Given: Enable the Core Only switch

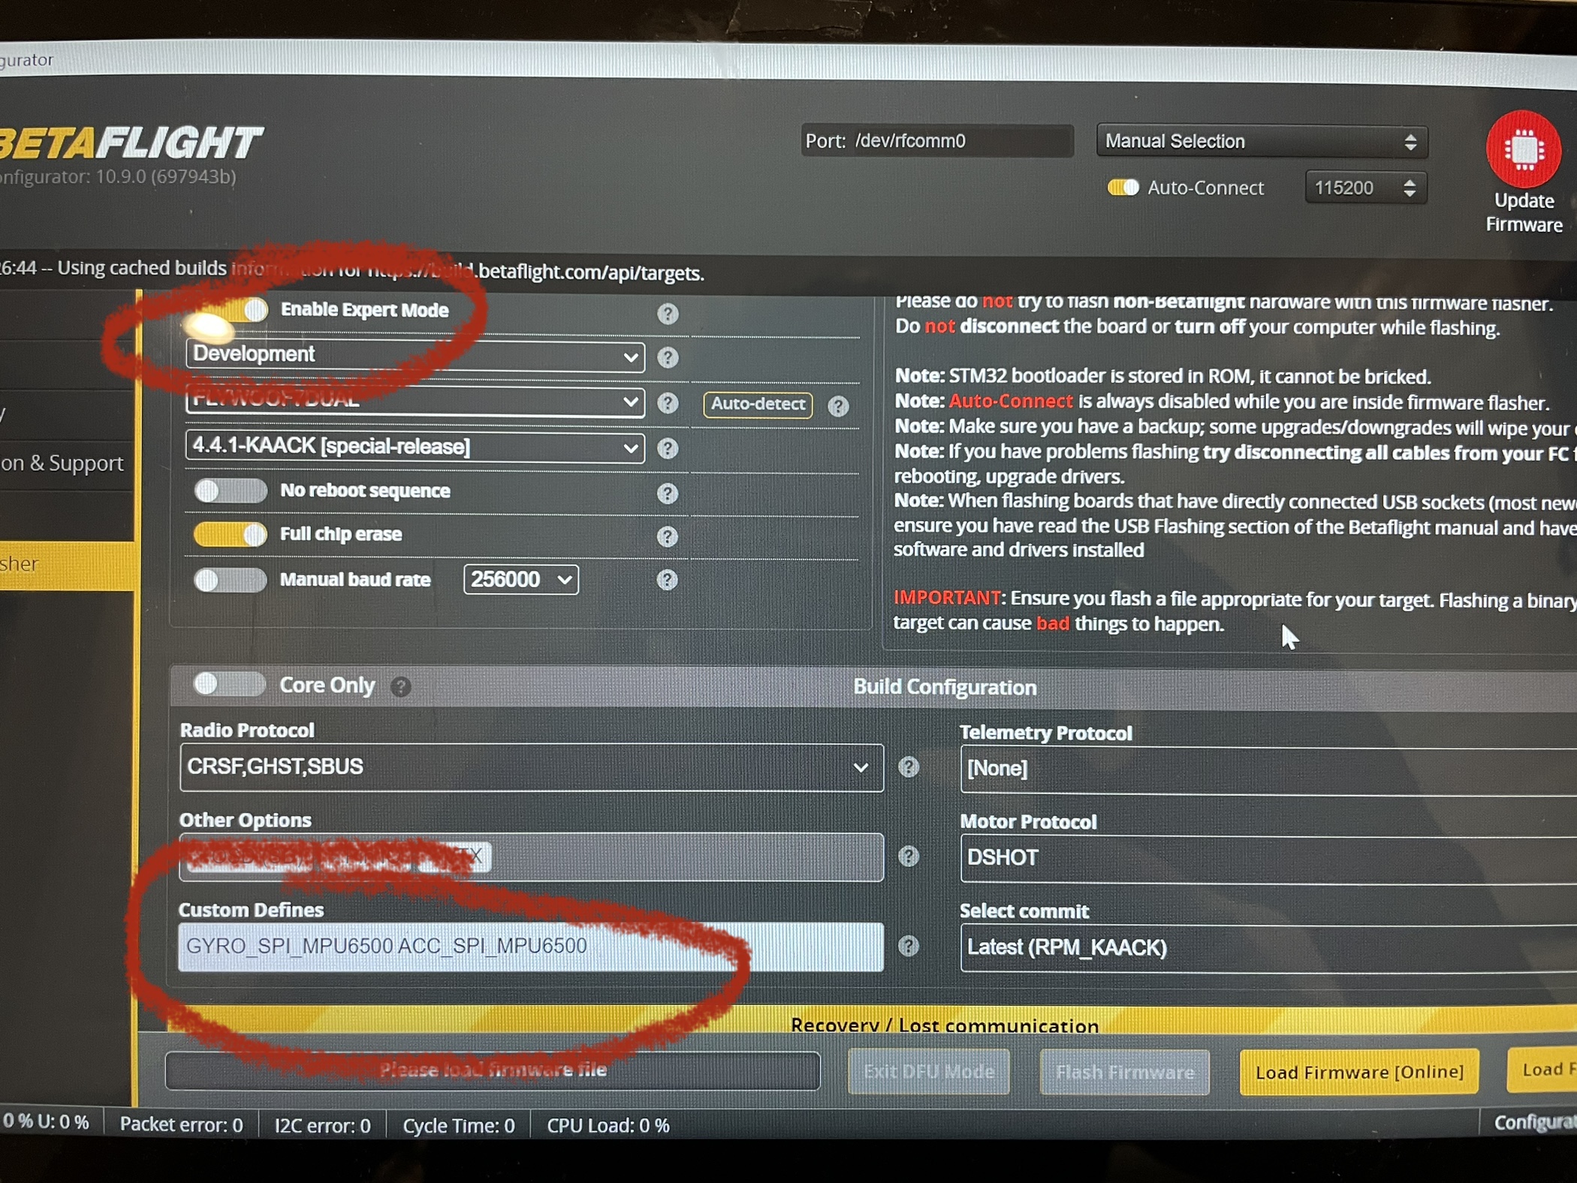Looking at the screenshot, I should [x=230, y=684].
